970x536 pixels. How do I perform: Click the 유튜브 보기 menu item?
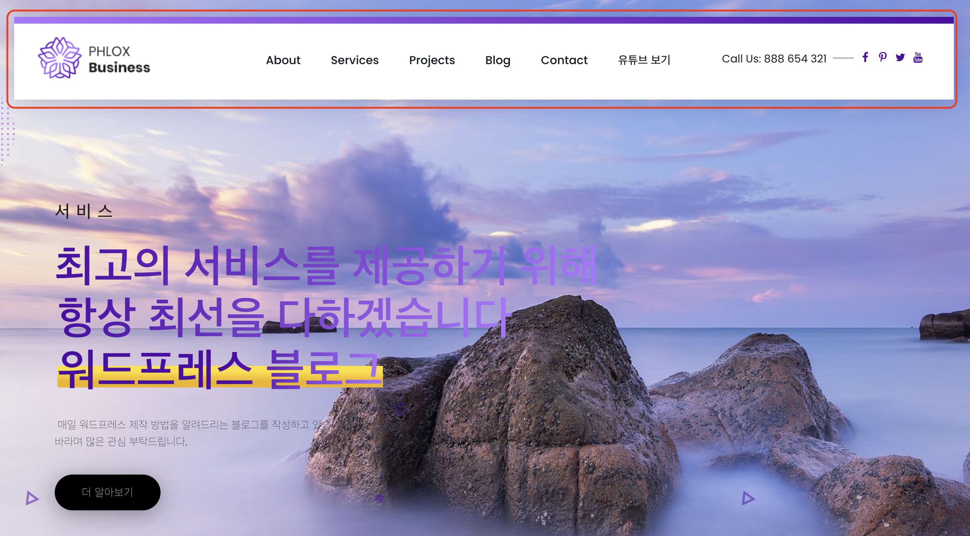(x=644, y=60)
